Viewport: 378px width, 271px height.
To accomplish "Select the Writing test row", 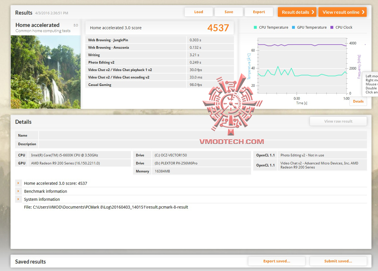I will click(159, 55).
